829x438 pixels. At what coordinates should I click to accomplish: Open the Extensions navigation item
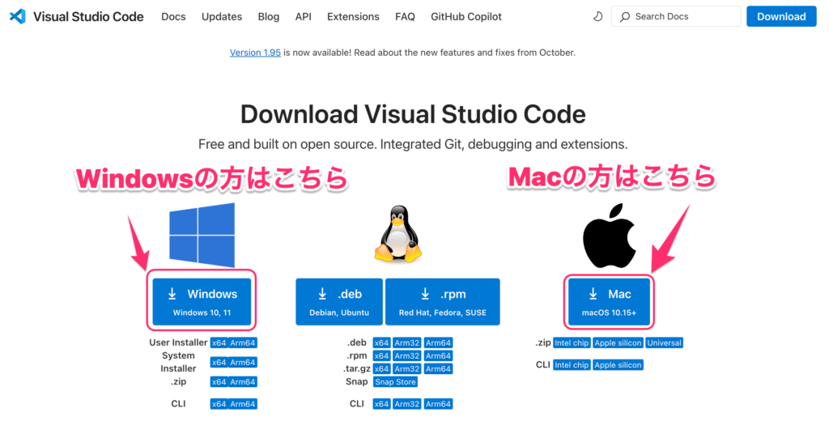point(353,16)
